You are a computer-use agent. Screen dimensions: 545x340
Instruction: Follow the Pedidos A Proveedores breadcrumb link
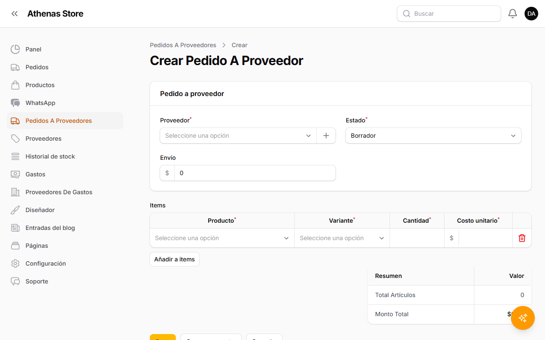[183, 45]
